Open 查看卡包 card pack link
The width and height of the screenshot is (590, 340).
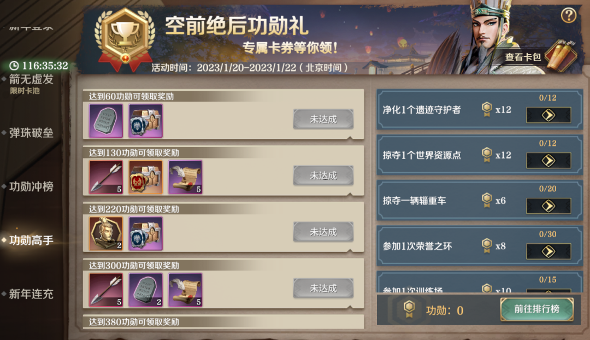[523, 57]
